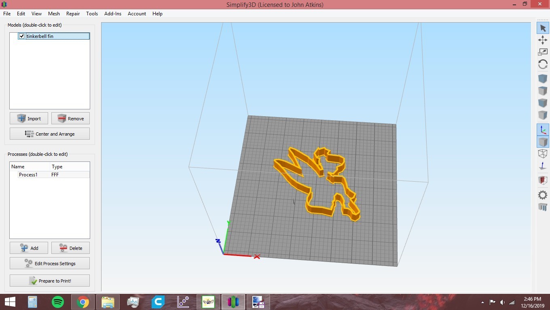Select Process1 in the Processes list
This screenshot has height=310, width=550.
point(28,174)
